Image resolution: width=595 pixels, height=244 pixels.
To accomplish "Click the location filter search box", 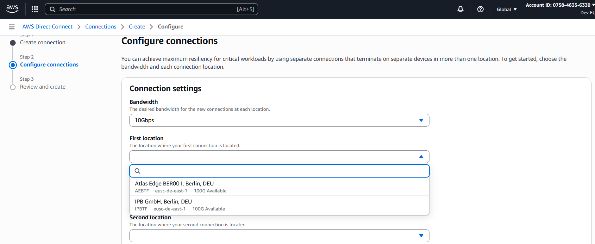I will point(279,171).
